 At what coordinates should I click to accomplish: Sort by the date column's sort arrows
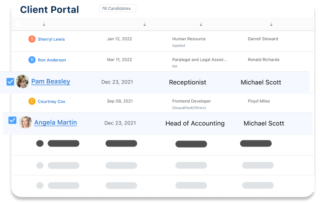click(x=144, y=24)
